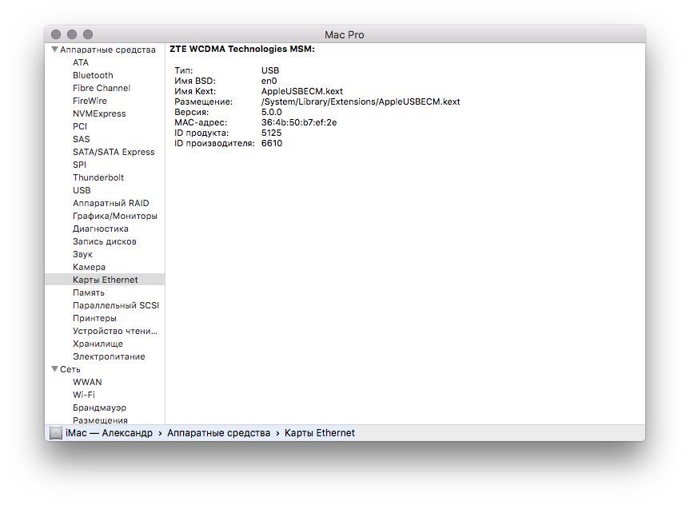690x505 pixels.
Task: Click the MAC address 36:4b:50:b7:ef:2e
Action: (299, 122)
